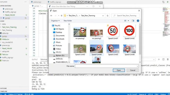Click the Open button
170x95 pixels.
119,70
